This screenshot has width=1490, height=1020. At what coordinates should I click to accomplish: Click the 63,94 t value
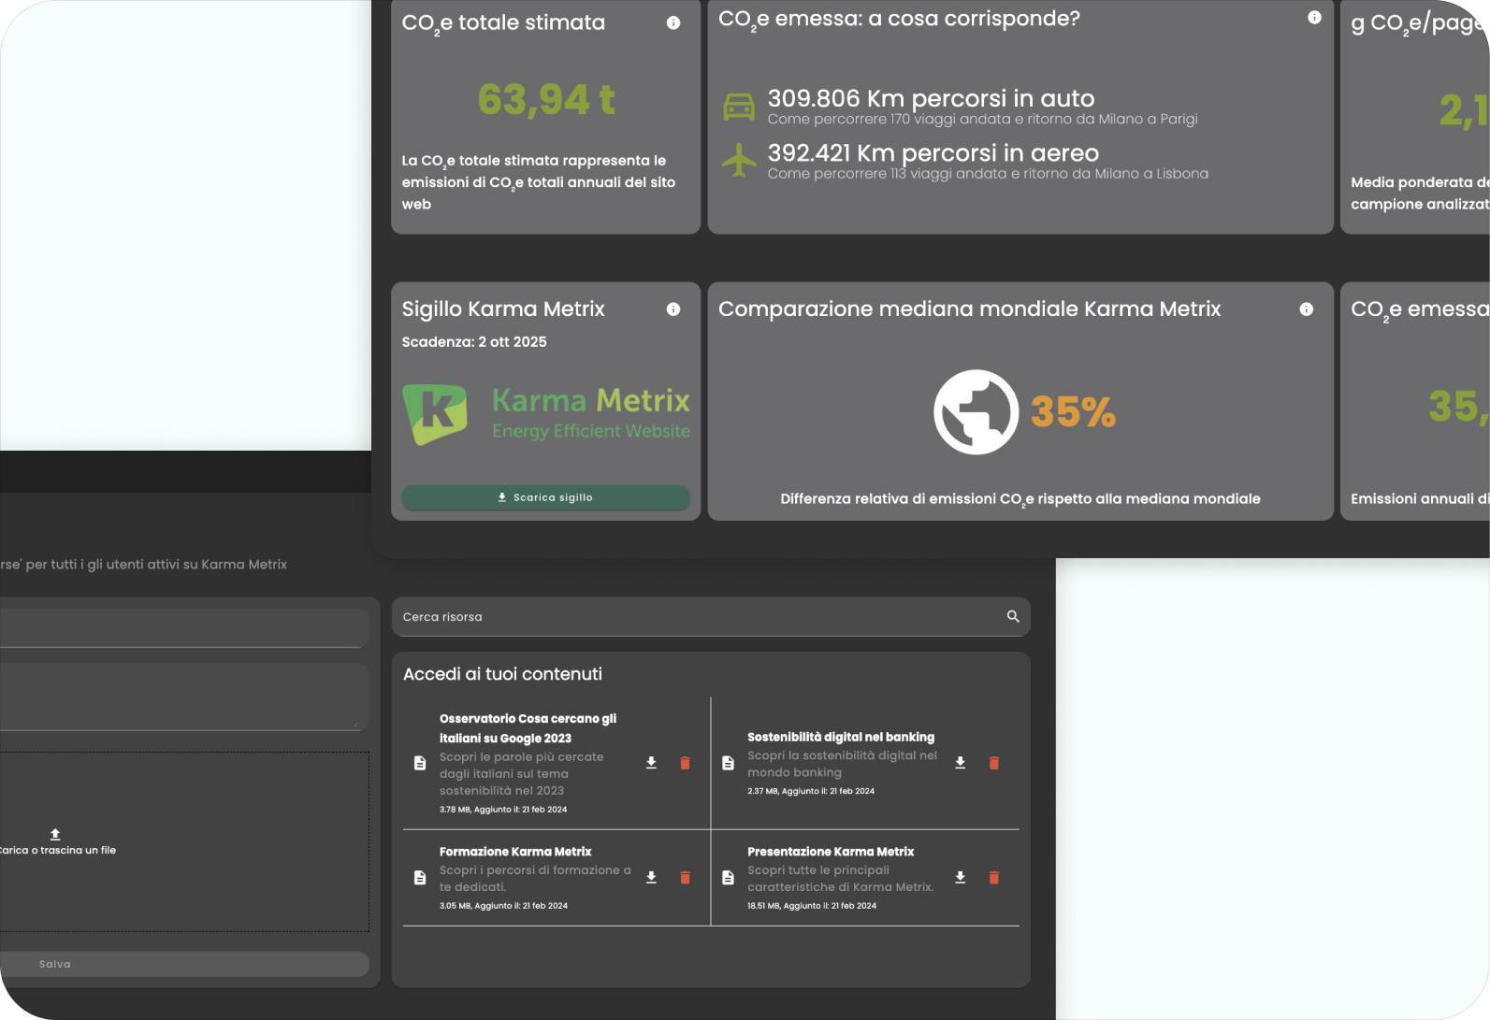[x=546, y=100]
